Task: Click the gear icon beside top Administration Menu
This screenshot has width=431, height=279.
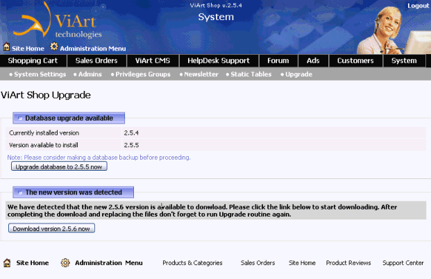Action: pyautogui.click(x=54, y=46)
